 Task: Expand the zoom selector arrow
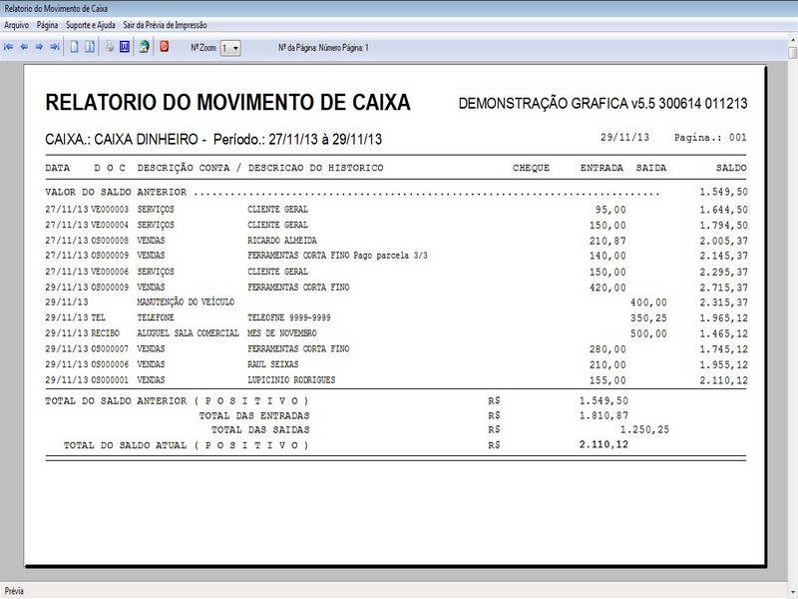[236, 46]
